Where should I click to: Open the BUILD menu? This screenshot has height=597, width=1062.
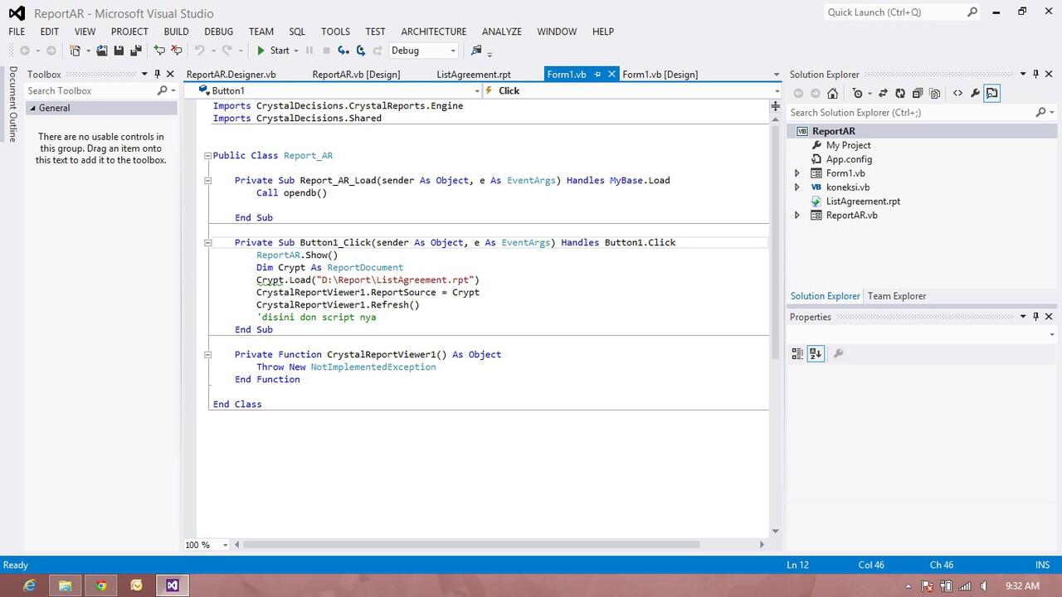(176, 32)
